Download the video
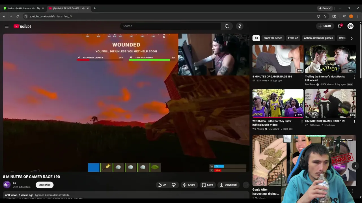 pyautogui.click(x=228, y=185)
